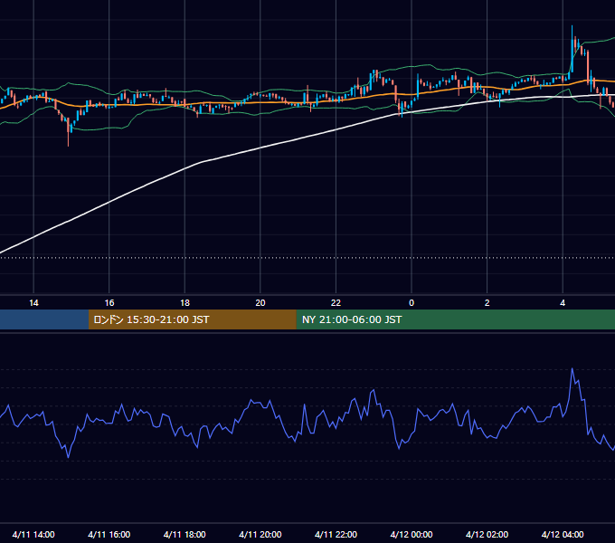615x543 pixels.
Task: Click the tall spike candle after 4 o'clock
Action: click(572, 49)
